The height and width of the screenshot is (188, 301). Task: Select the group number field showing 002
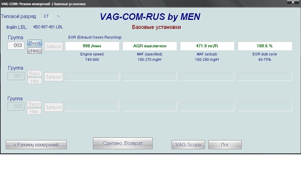coord(16,106)
